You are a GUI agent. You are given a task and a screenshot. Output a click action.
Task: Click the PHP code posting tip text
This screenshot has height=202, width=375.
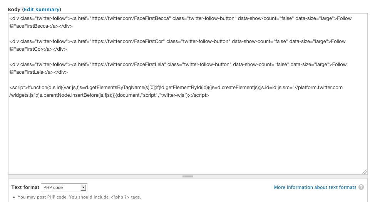79,197
